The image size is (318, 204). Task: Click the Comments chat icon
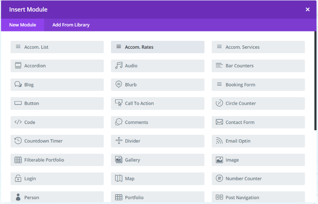click(x=119, y=122)
